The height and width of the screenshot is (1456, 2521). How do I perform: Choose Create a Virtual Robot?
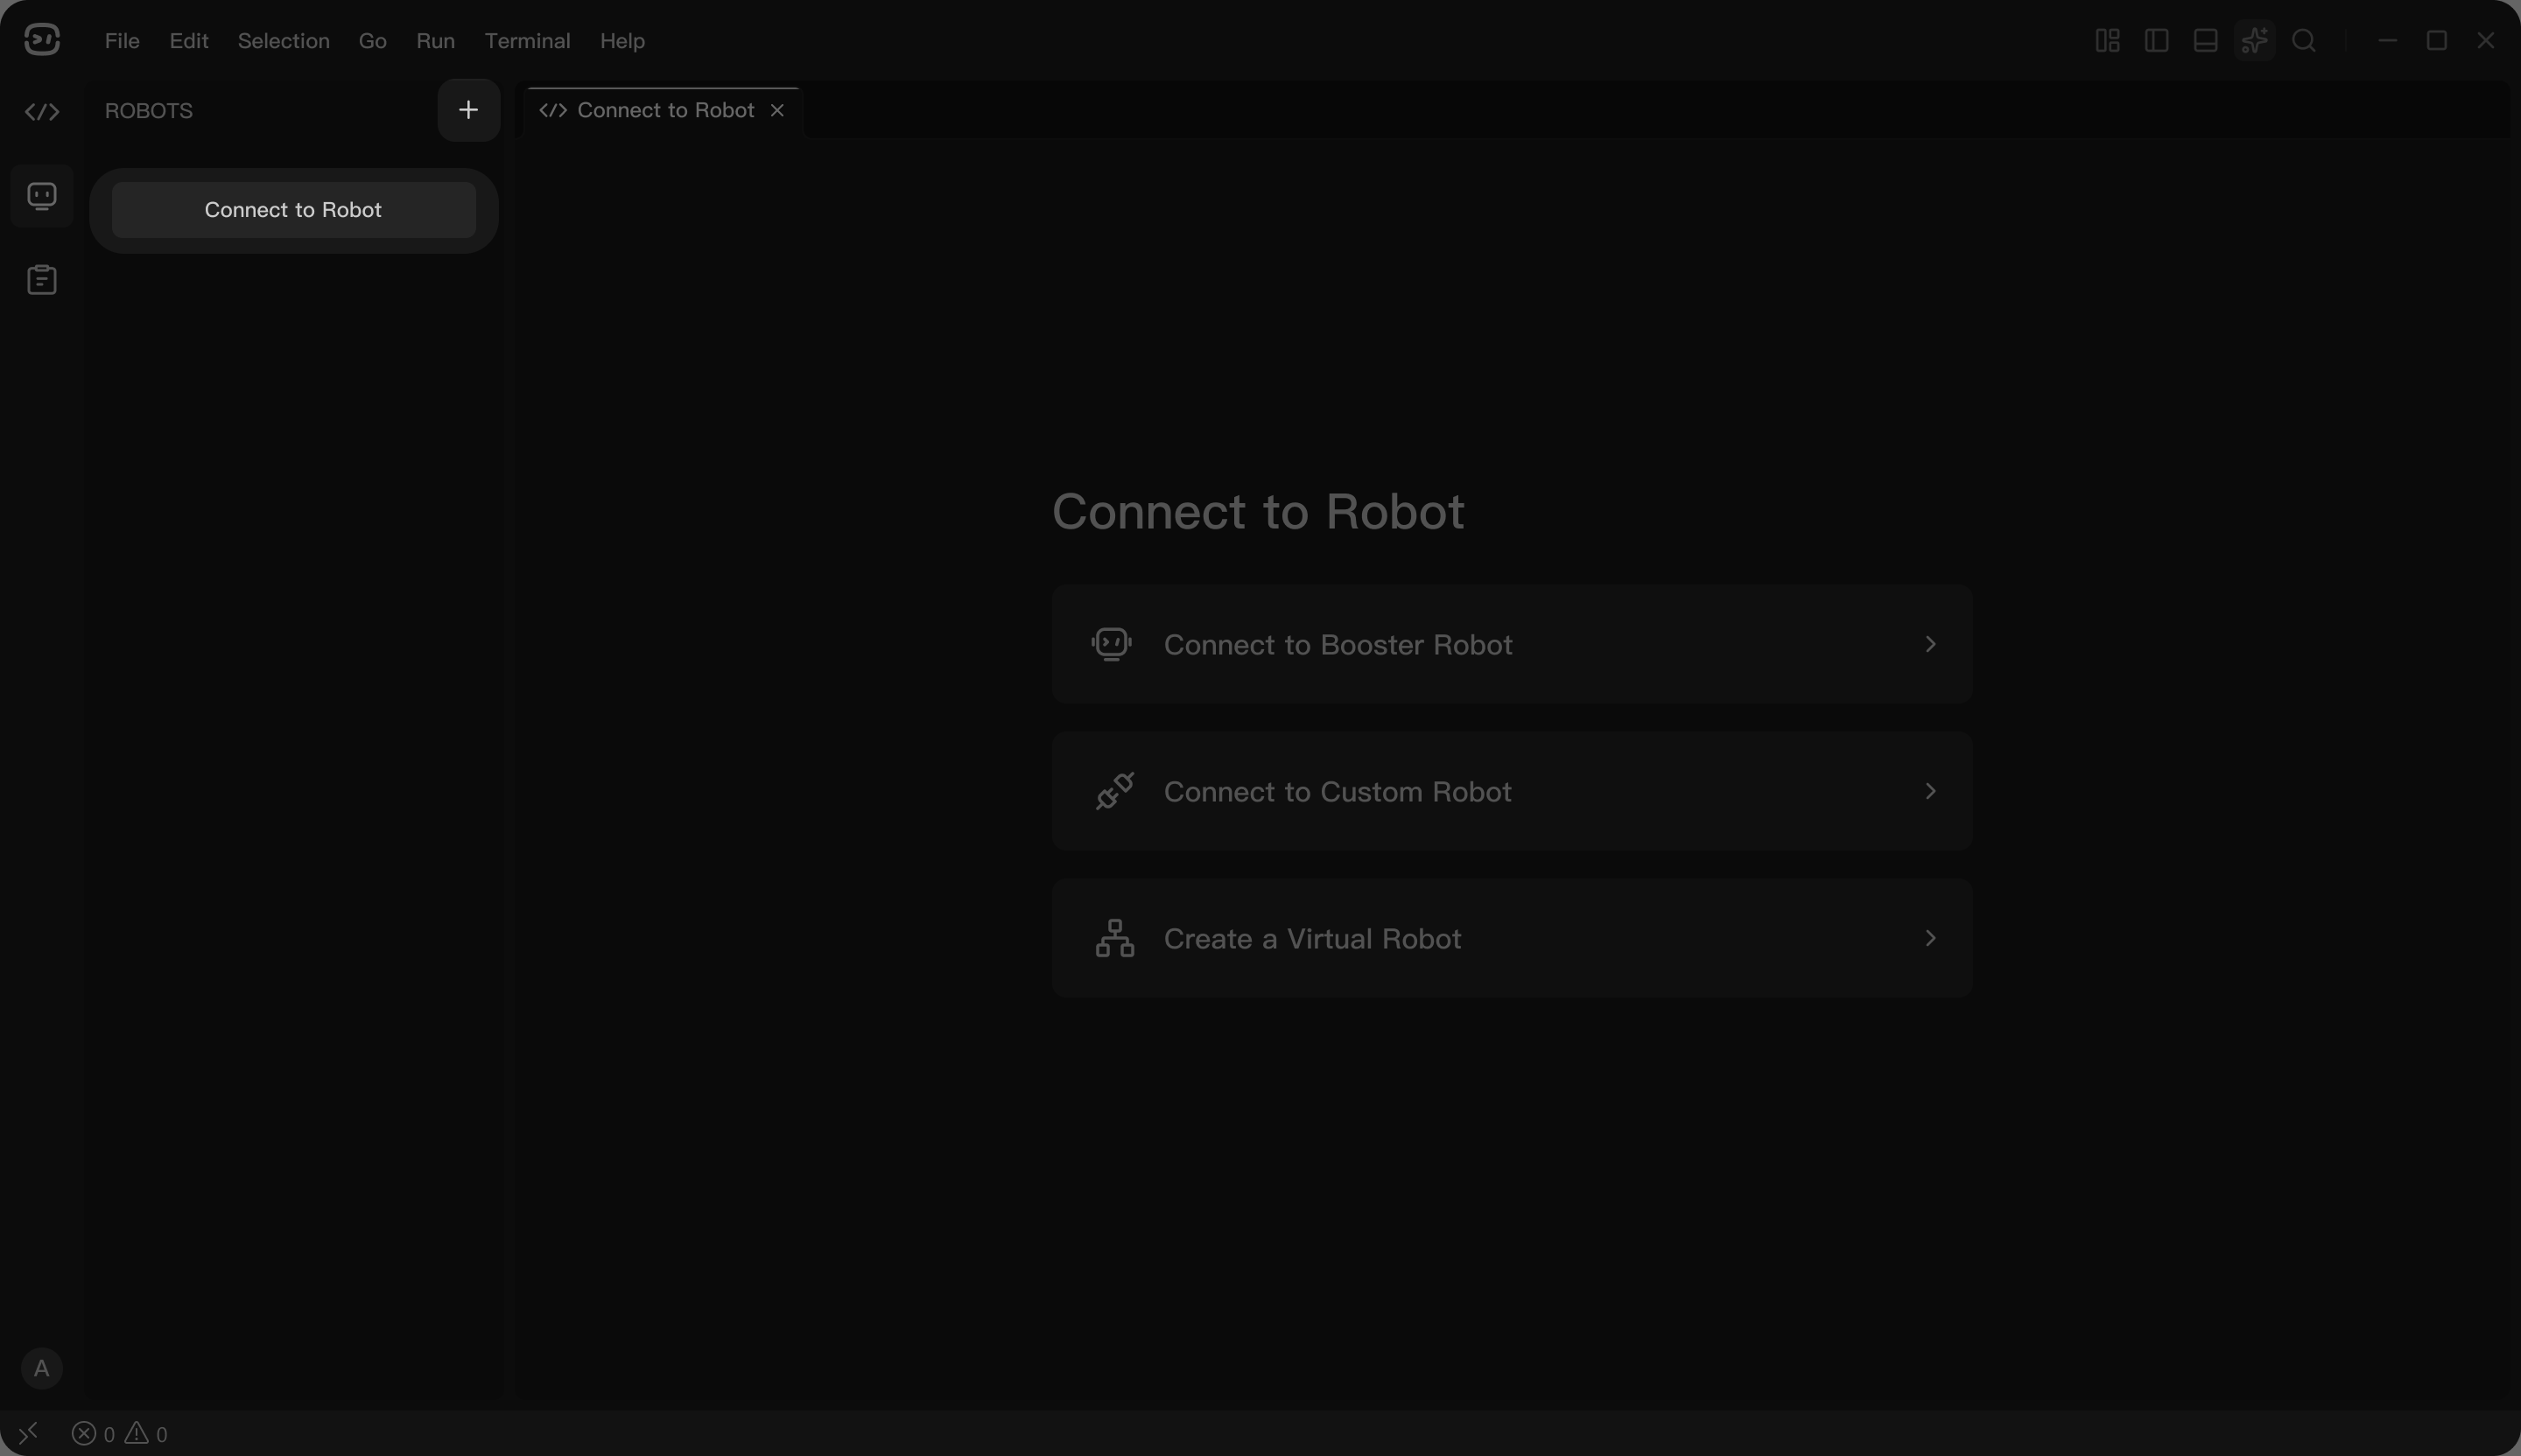[1512, 938]
